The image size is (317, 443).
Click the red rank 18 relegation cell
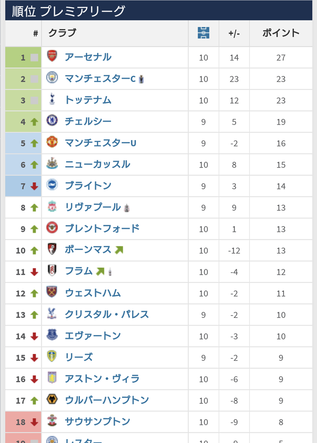pyautogui.click(x=23, y=422)
